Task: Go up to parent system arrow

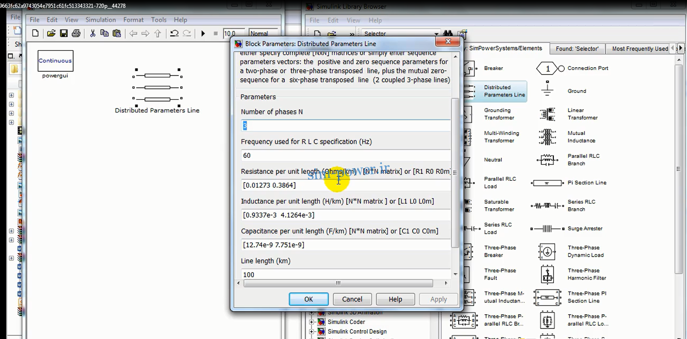Action: [x=158, y=33]
